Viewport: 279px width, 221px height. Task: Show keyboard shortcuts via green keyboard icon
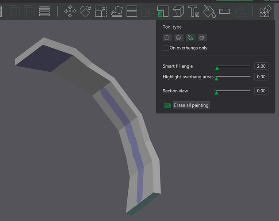[x=167, y=106]
